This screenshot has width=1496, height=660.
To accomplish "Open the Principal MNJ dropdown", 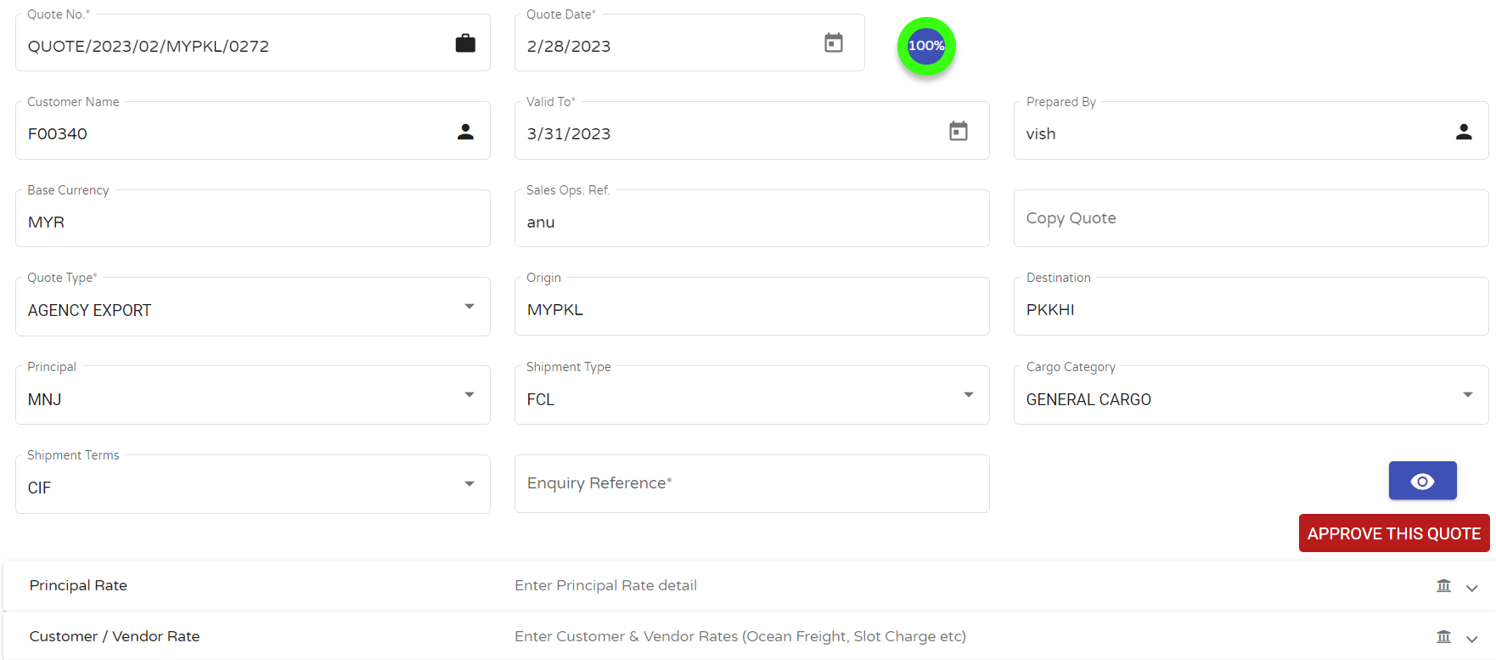I will point(253,395).
